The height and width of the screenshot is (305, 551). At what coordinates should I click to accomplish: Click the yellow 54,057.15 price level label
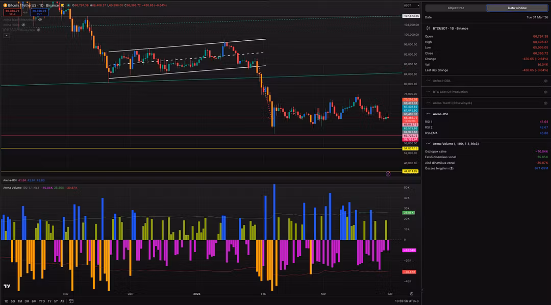pos(411,148)
